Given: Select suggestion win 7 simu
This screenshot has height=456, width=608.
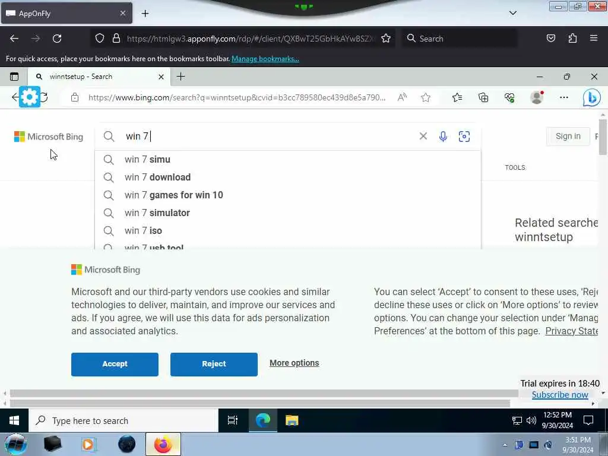Looking at the screenshot, I should pos(287,159).
